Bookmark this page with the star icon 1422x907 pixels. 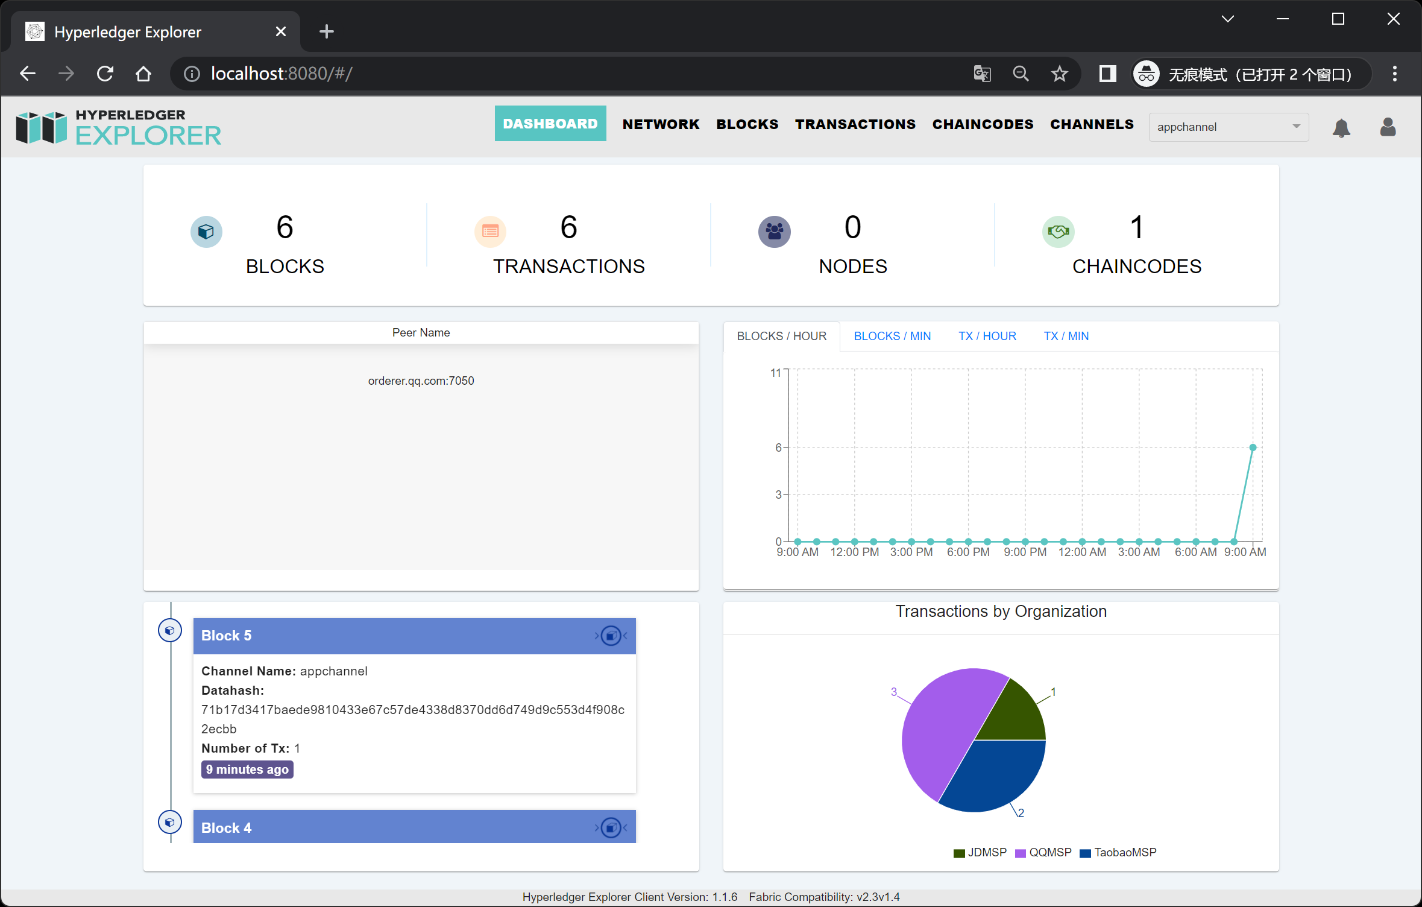click(1059, 74)
